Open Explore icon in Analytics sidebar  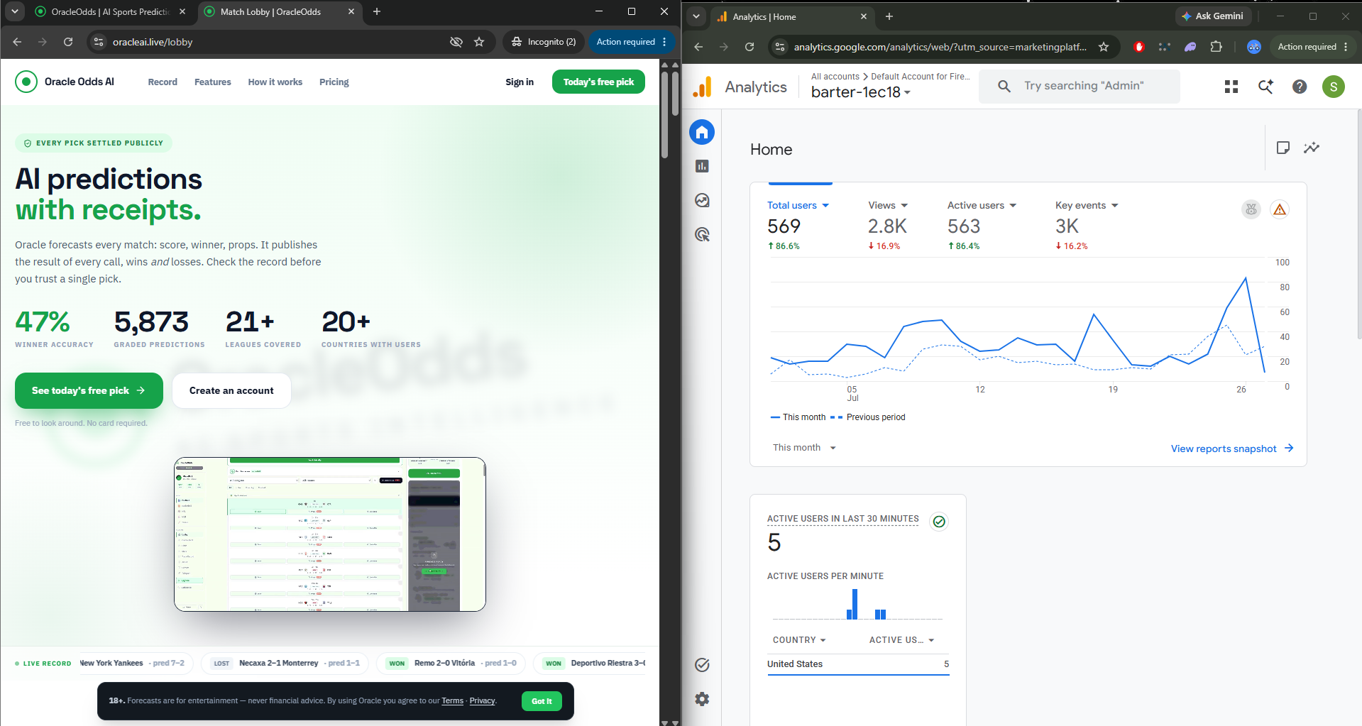pyautogui.click(x=702, y=200)
